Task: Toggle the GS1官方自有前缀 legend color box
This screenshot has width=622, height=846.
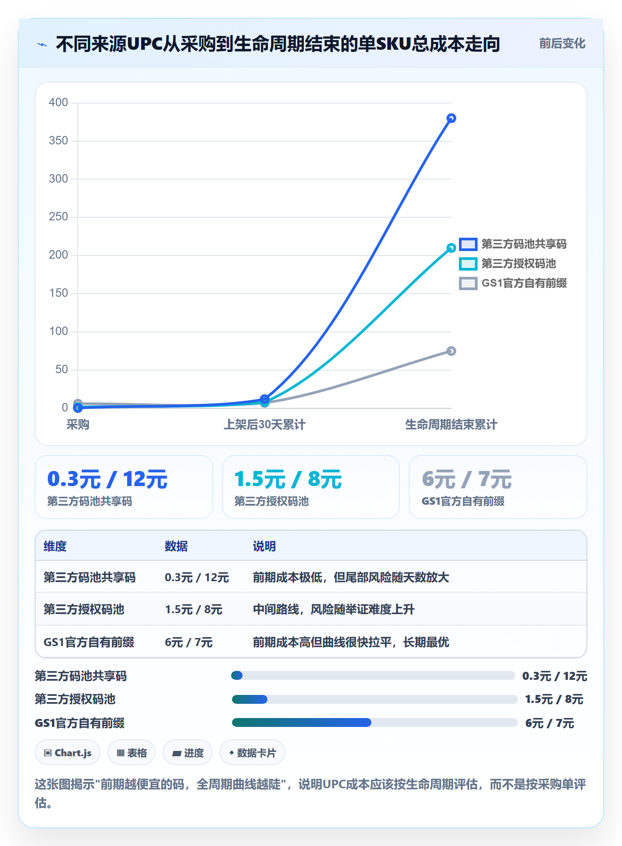Action: tap(468, 283)
